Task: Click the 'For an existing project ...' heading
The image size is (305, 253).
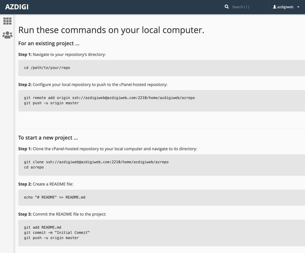Action: click(49, 43)
